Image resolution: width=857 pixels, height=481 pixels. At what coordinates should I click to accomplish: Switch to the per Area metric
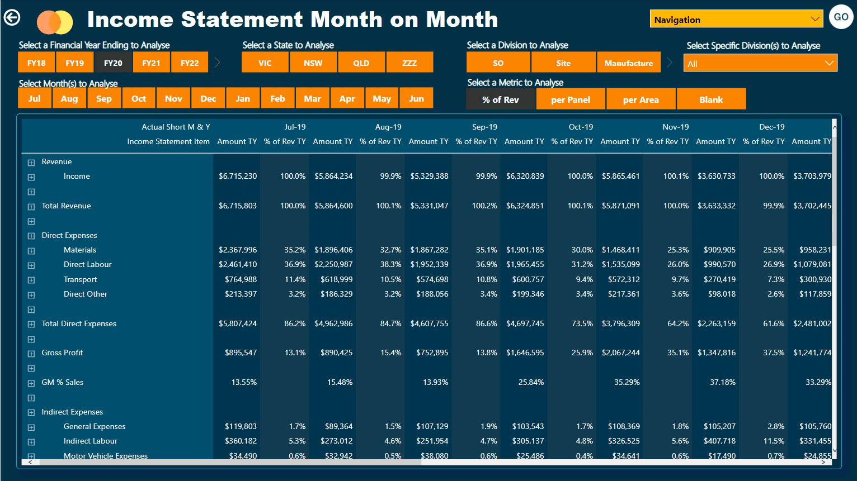click(641, 98)
